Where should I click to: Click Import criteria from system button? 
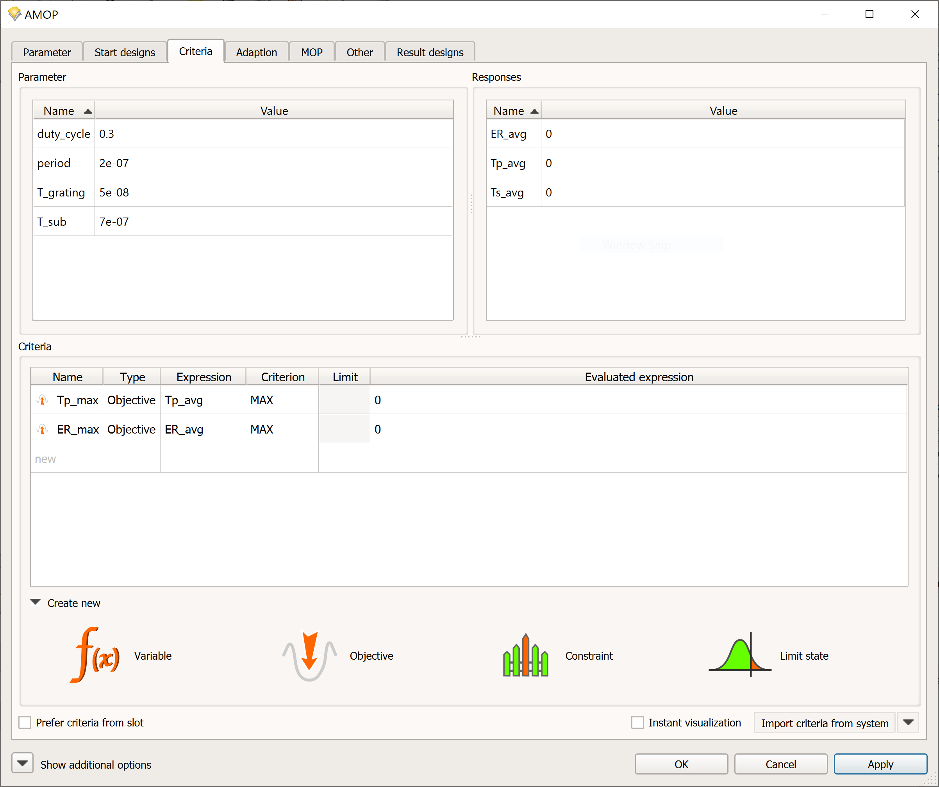(825, 723)
